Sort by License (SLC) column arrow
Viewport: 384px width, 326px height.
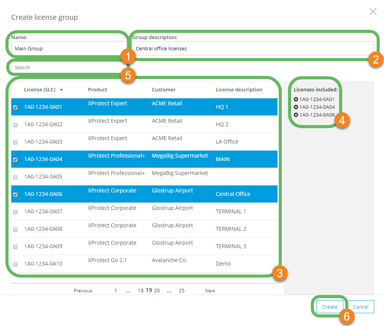coord(61,89)
